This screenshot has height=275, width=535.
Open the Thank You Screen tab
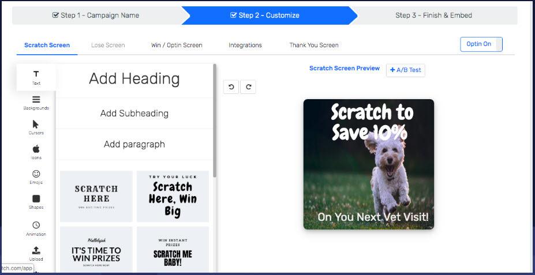(314, 45)
